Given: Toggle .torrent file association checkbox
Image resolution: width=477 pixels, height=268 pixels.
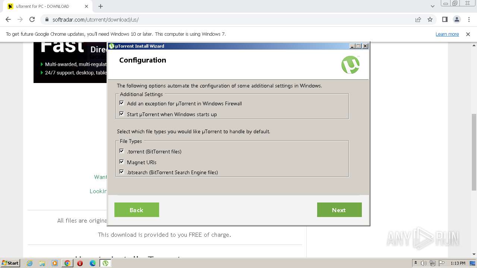Looking at the screenshot, I should 121,151.
